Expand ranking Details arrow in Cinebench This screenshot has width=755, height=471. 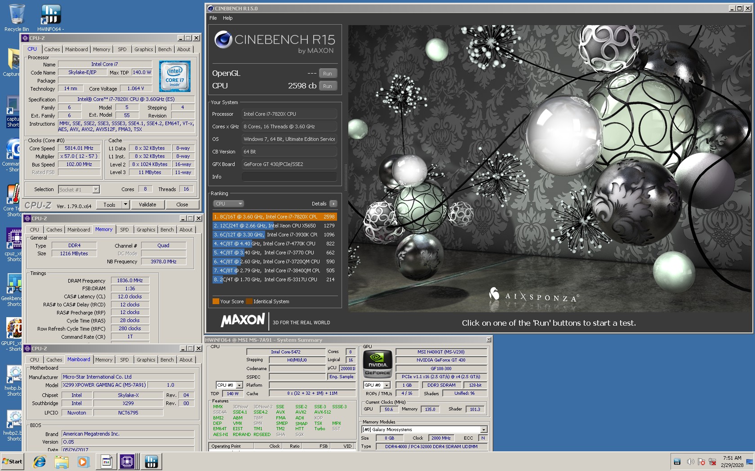[x=333, y=204]
